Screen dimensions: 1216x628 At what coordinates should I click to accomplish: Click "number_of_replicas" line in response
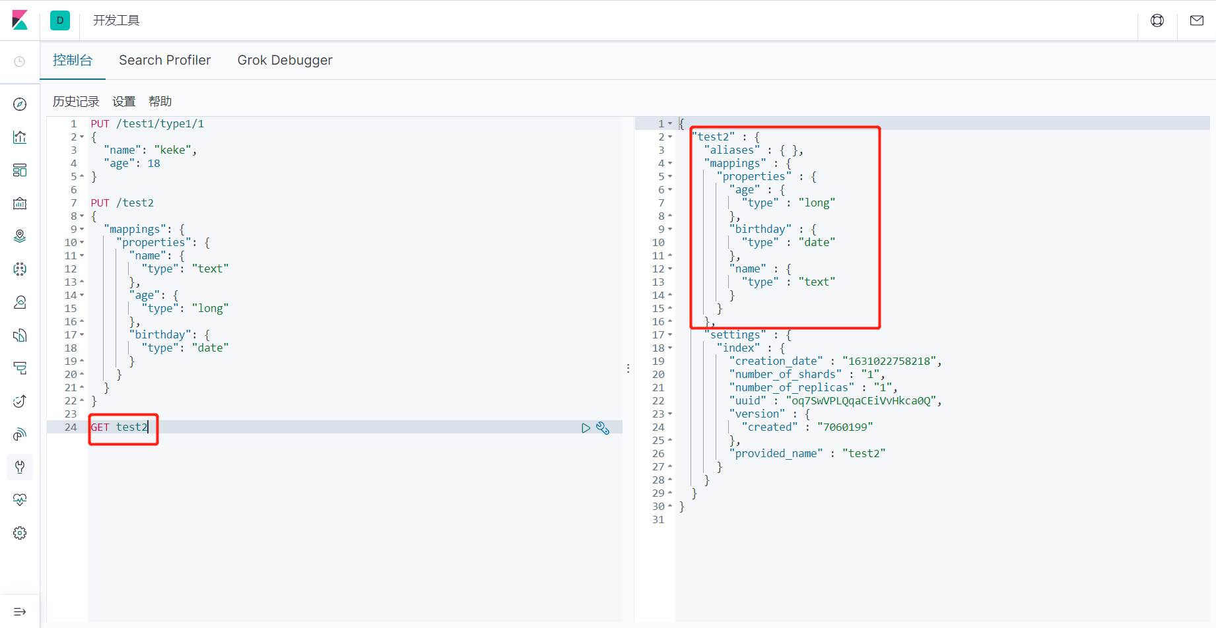(813, 388)
